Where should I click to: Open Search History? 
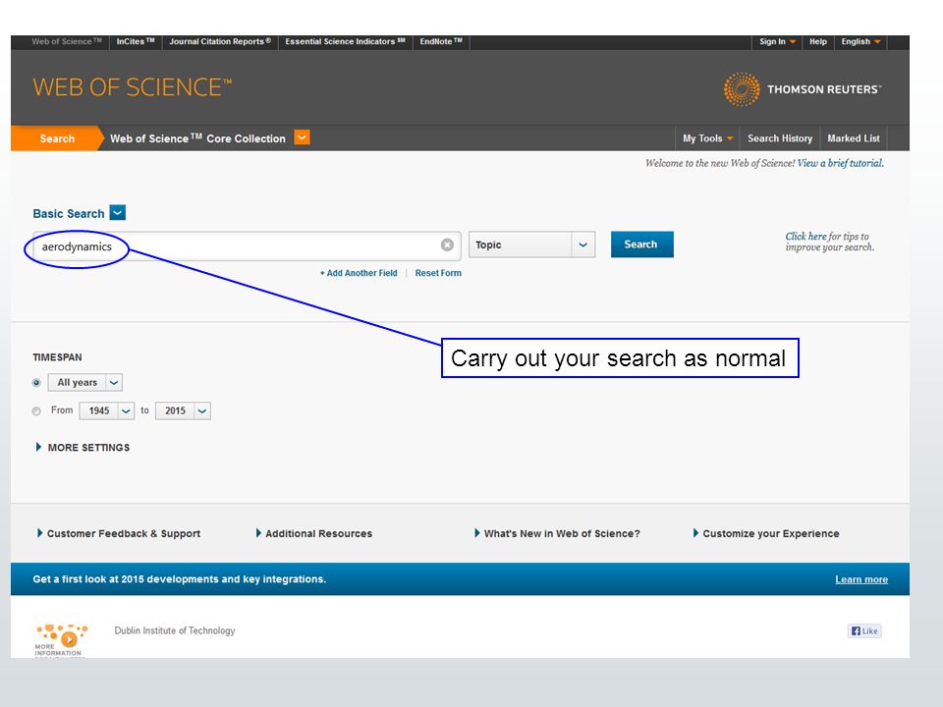[779, 138]
